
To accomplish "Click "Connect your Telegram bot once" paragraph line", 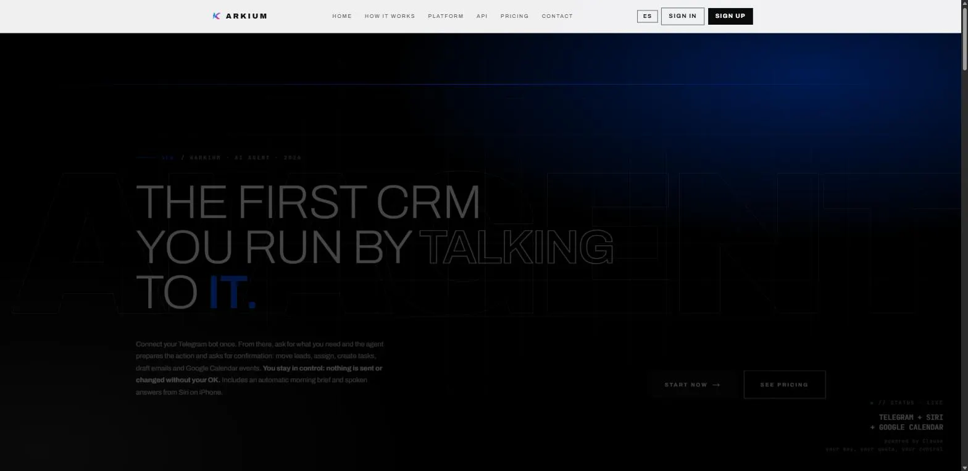I will (260, 344).
